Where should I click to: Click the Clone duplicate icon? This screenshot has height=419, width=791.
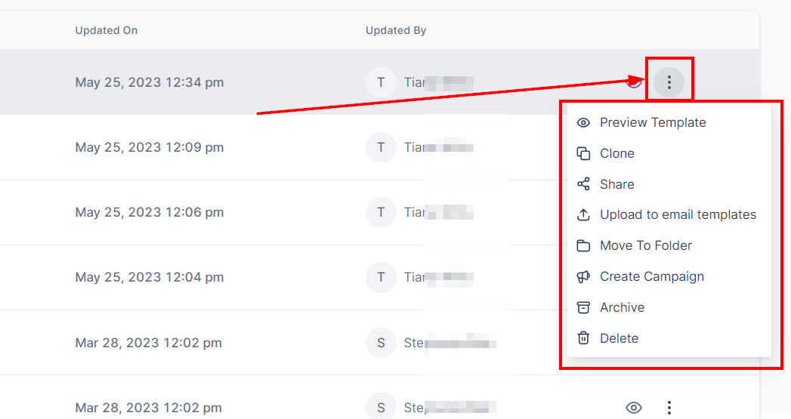583,153
